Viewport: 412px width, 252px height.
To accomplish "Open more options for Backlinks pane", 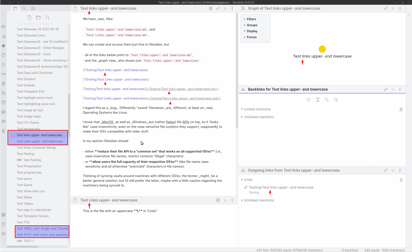I will click(400, 89).
